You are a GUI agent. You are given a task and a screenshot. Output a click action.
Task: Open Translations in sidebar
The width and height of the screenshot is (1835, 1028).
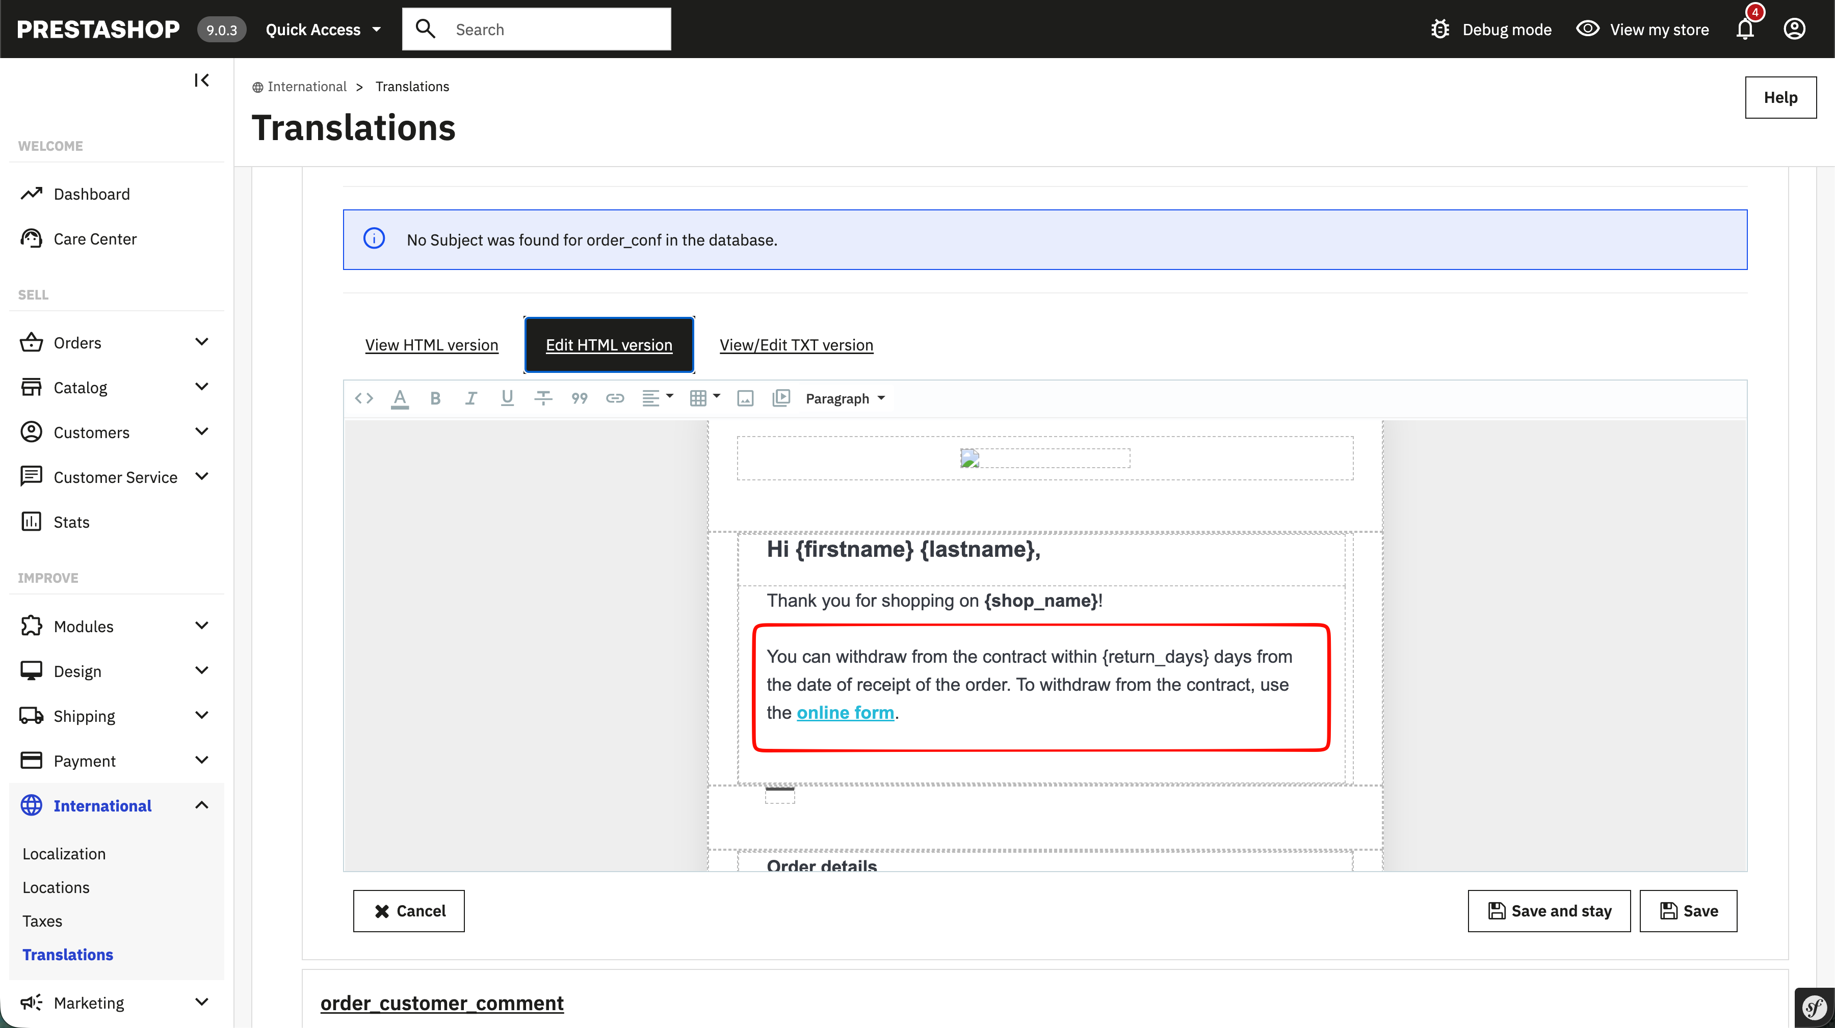click(68, 955)
